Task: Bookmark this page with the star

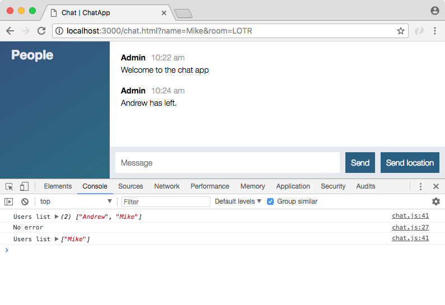Action: pos(400,31)
